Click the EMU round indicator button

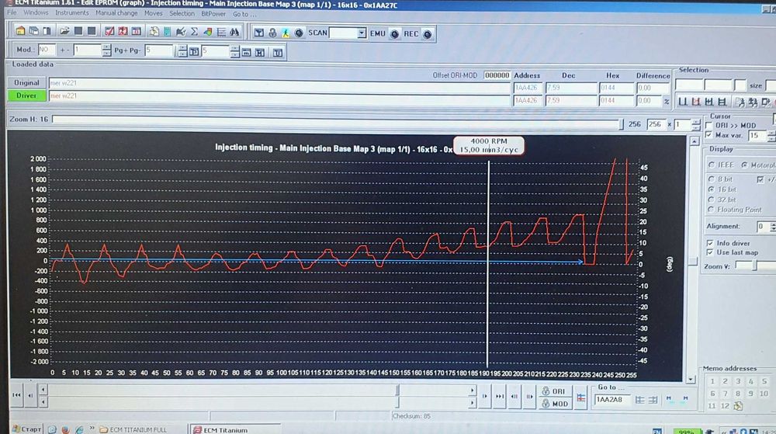tap(394, 34)
